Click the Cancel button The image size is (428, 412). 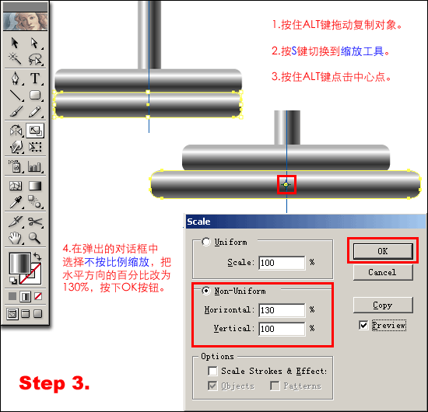383,272
